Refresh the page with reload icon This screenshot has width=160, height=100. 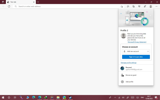tap(9, 6)
